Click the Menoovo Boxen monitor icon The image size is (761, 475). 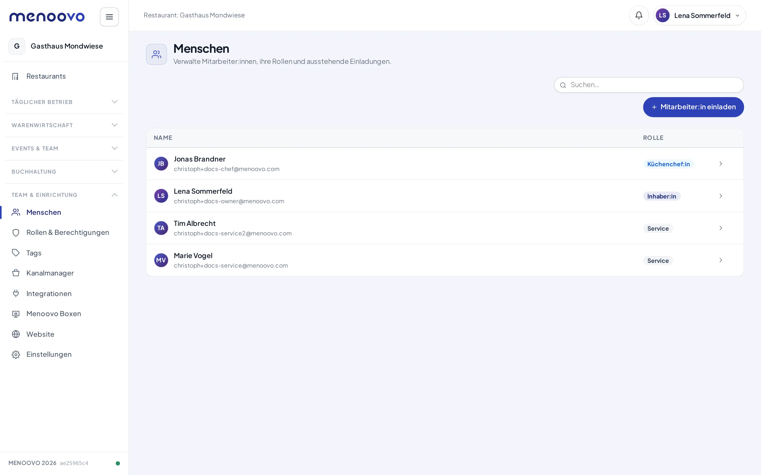coord(16,314)
